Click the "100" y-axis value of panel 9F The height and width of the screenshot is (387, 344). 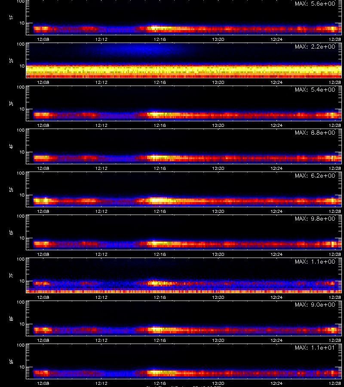pos(21,345)
